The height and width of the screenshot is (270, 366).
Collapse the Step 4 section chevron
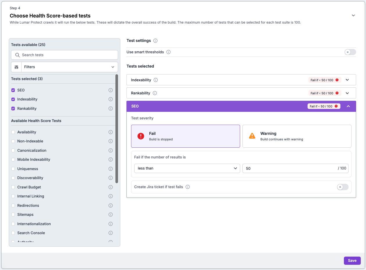click(x=353, y=15)
